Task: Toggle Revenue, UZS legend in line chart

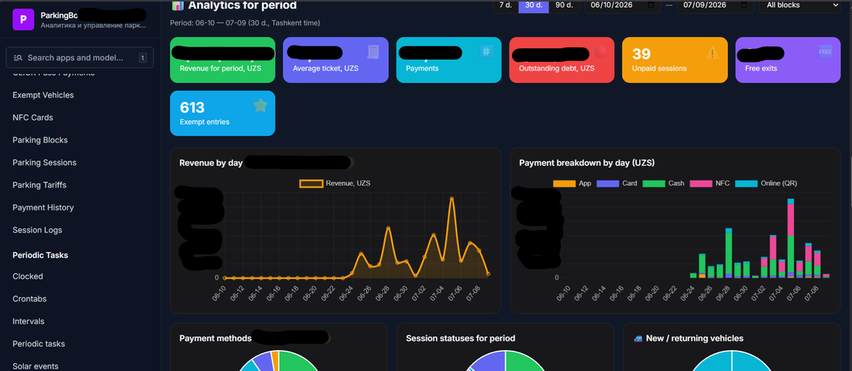Action: (x=335, y=184)
